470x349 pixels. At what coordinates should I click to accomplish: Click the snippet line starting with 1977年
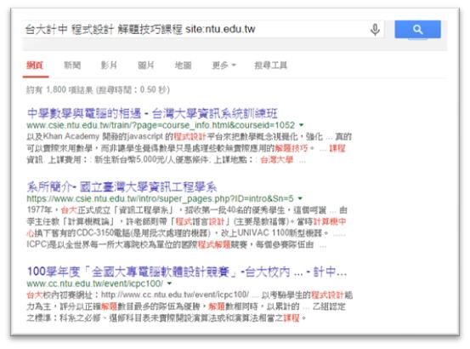[x=187, y=210]
